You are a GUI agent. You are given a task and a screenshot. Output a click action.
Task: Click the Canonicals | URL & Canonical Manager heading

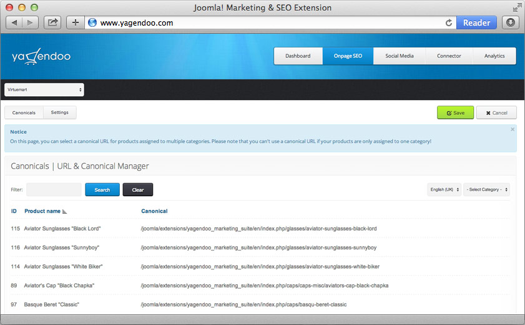[80, 166]
